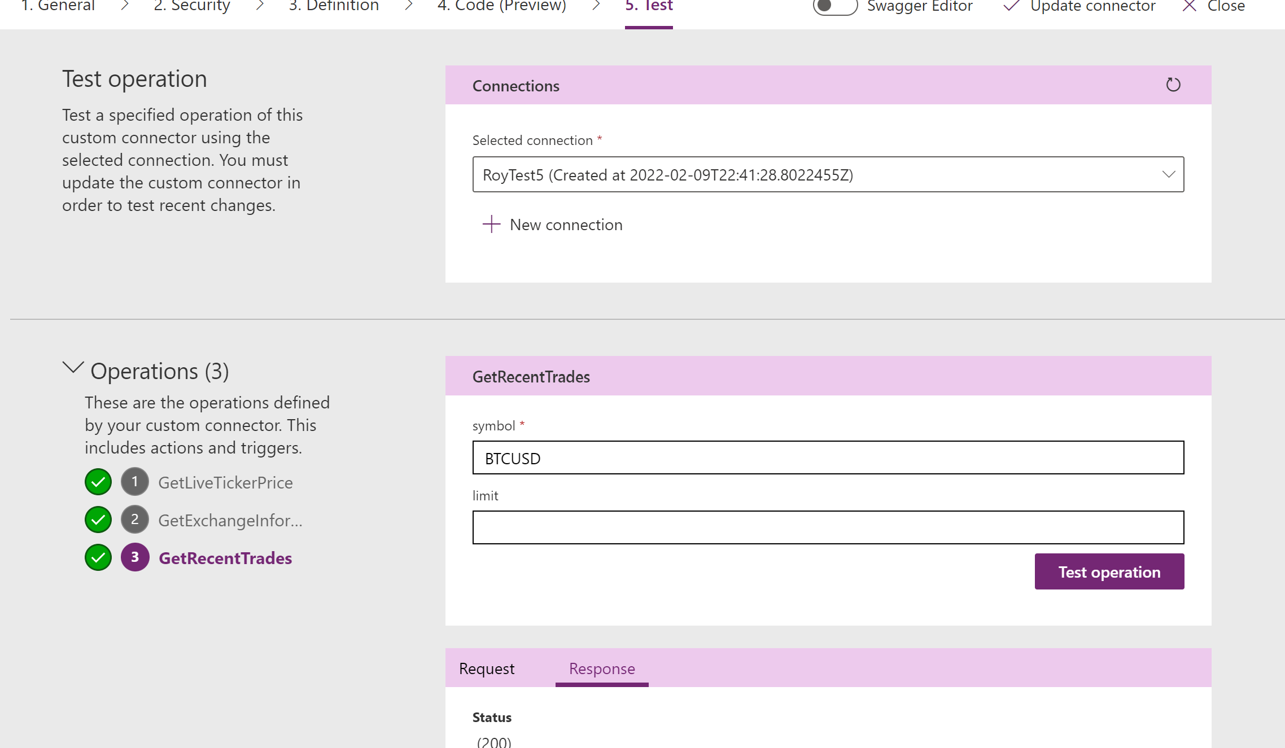1285x748 pixels.
Task: Collapse the Operations (3) section
Action: [73, 368]
